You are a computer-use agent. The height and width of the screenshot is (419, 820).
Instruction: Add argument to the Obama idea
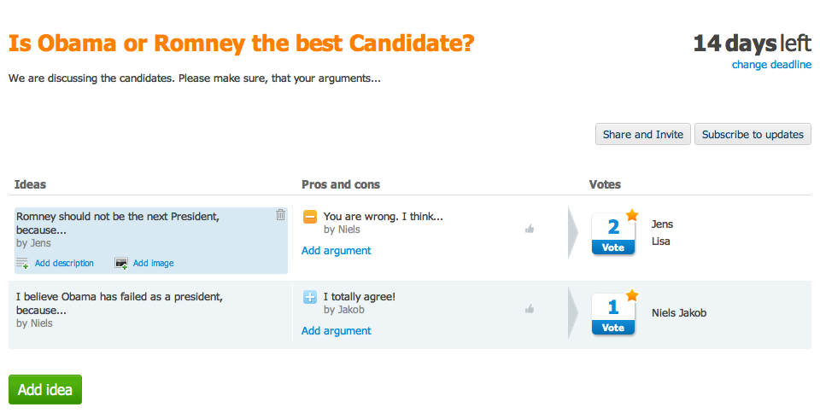coord(337,331)
